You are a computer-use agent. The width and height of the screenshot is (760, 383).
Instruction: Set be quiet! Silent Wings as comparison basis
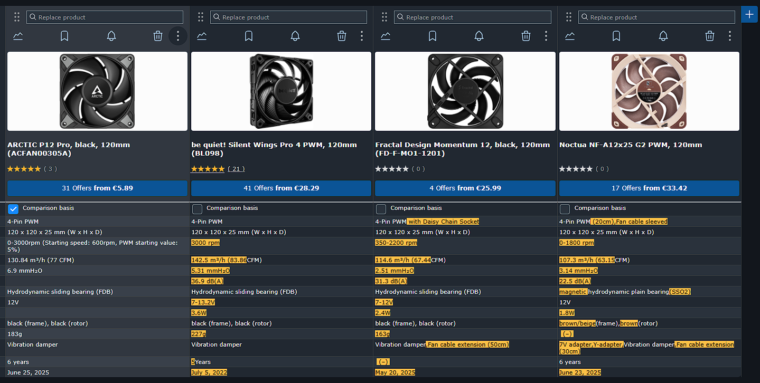(197, 209)
